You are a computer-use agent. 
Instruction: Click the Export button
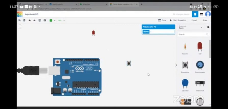pos(194,20)
